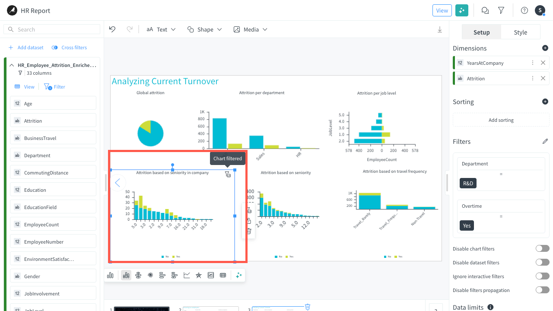Undo the last change
Screen dimensions: 553x311
[x=112, y=29]
